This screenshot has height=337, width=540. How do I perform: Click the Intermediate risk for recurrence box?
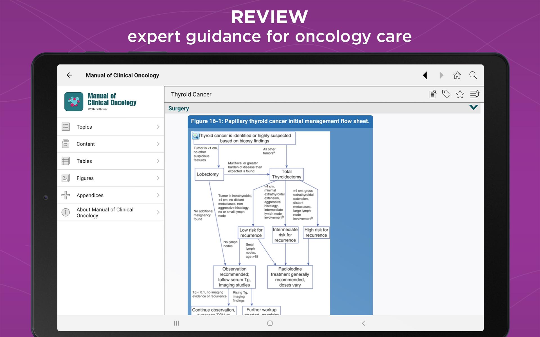(285, 235)
